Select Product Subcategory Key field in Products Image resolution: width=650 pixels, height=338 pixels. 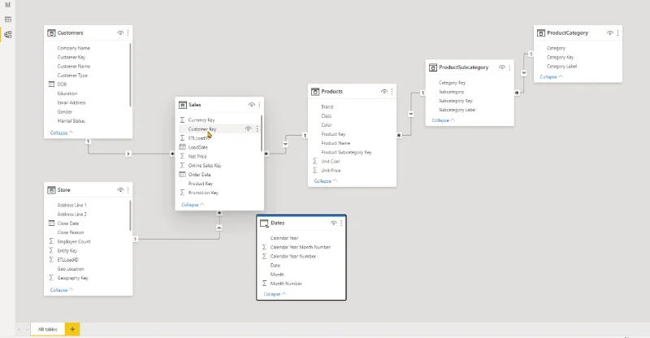[x=346, y=152]
